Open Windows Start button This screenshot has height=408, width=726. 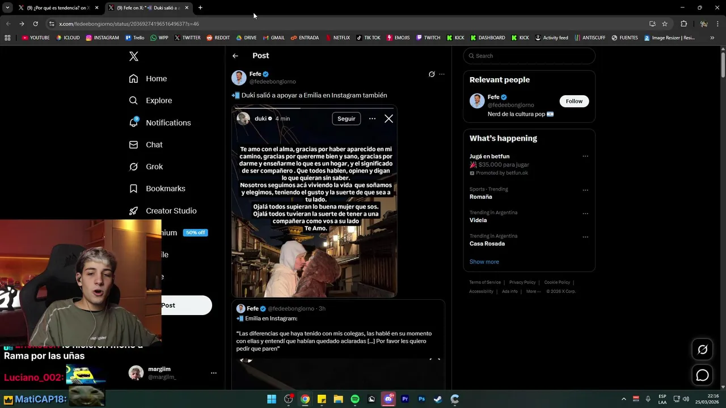pyautogui.click(x=272, y=399)
